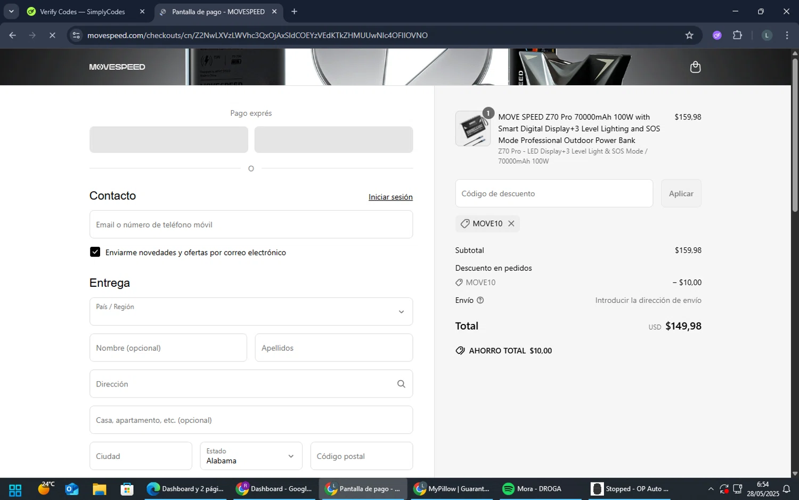Click the MOVE SPEED Z70 Pro product title

pos(579,128)
